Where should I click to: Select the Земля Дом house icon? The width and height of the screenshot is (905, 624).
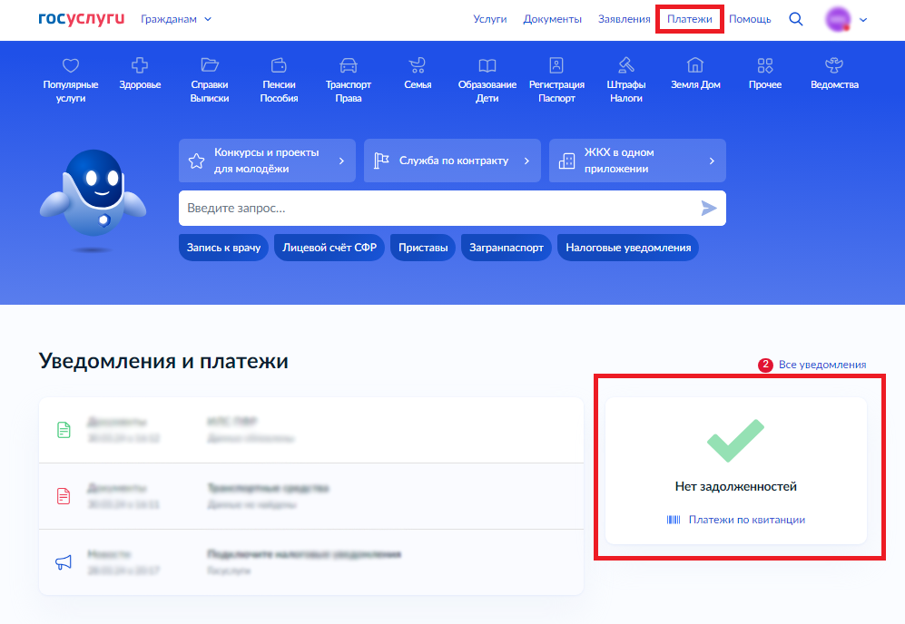[x=695, y=65]
